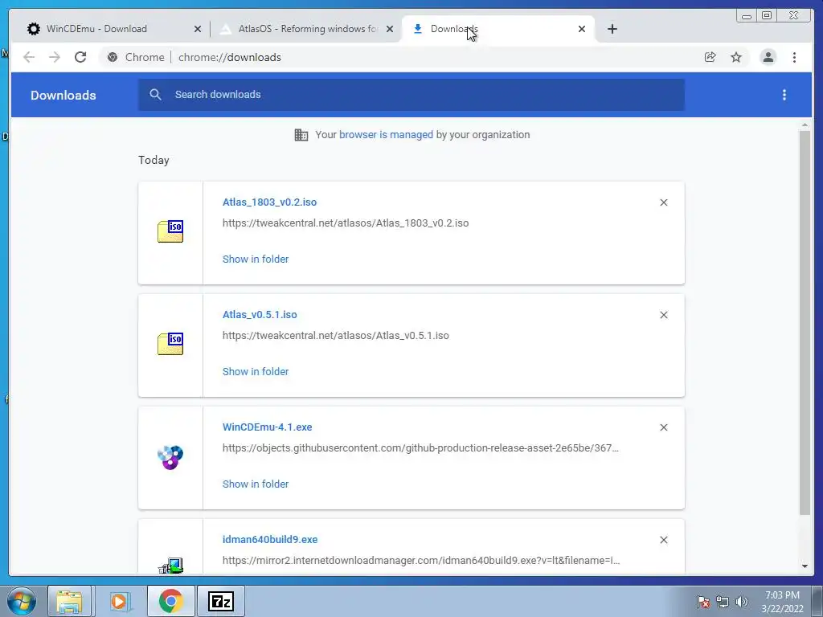Click the Search downloads field
Image resolution: width=823 pixels, height=617 pixels.
(x=411, y=95)
